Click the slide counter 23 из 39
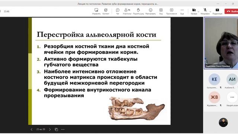This screenshot has height=134, width=238. (x=41, y=129)
